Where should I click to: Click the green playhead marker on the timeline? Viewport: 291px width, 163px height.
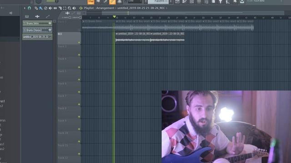tap(114, 17)
